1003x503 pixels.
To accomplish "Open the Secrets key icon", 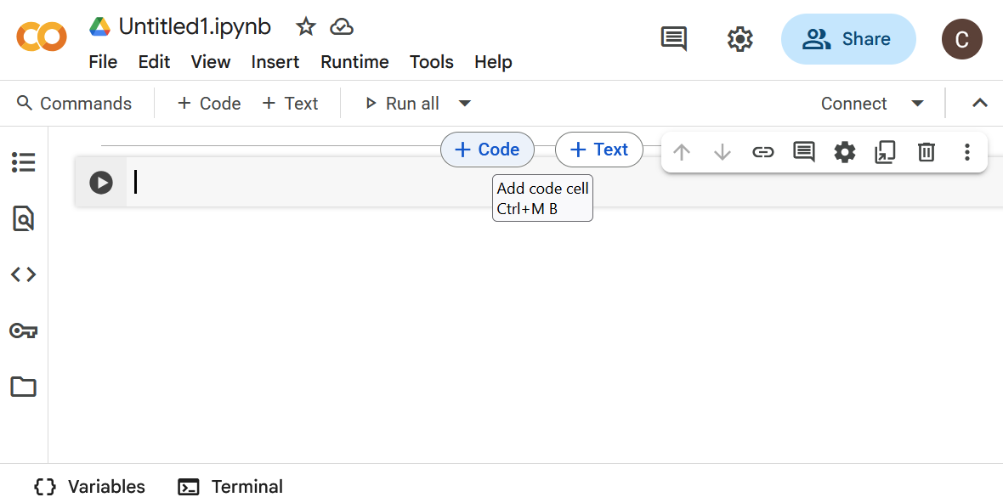I will 23,331.
